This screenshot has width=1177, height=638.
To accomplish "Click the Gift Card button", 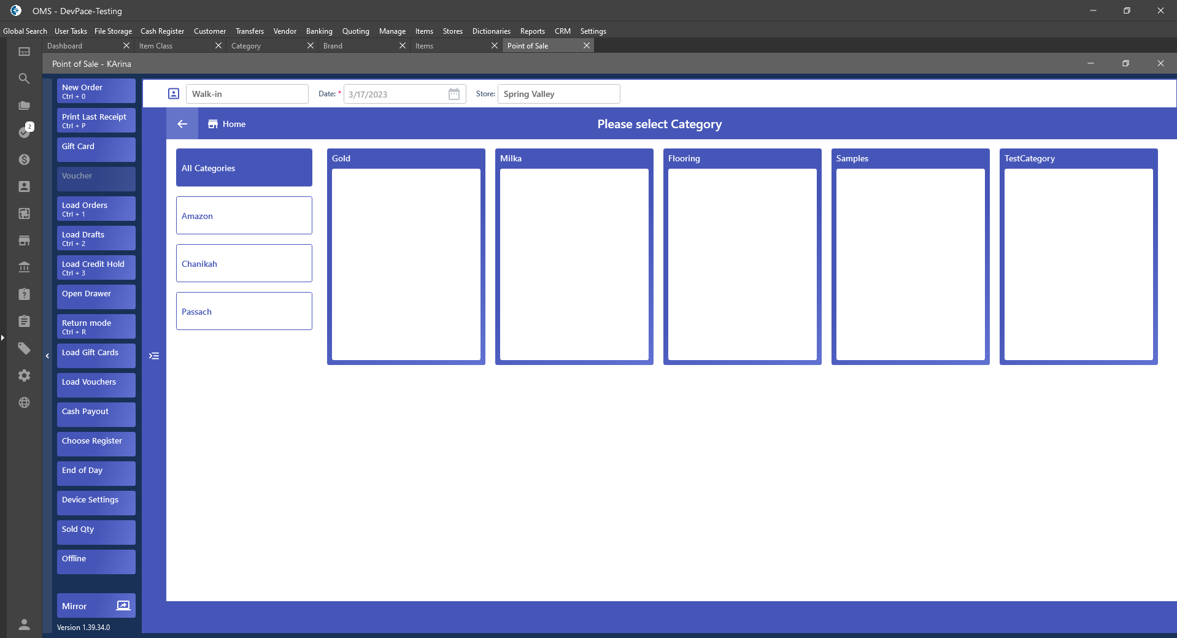I will 96,150.
